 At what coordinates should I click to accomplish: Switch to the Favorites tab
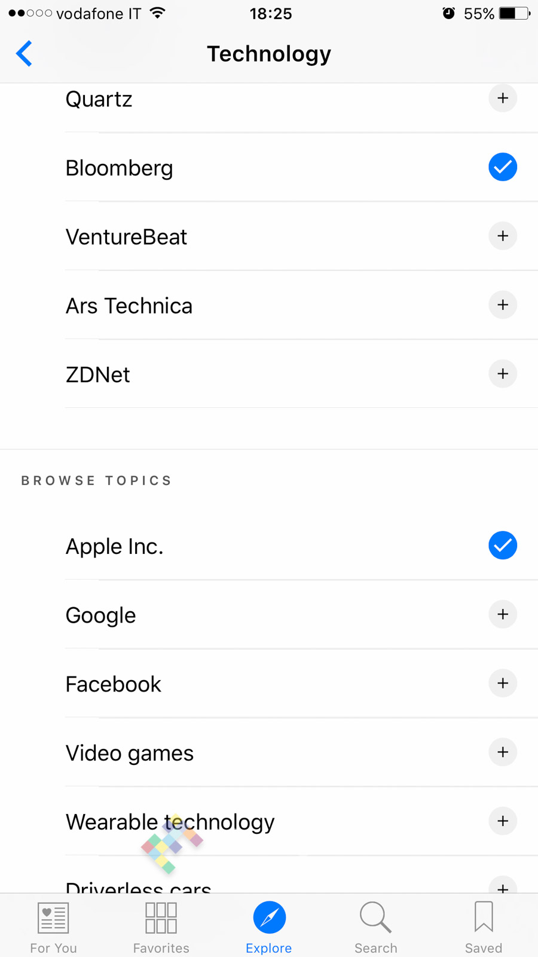[x=161, y=926]
